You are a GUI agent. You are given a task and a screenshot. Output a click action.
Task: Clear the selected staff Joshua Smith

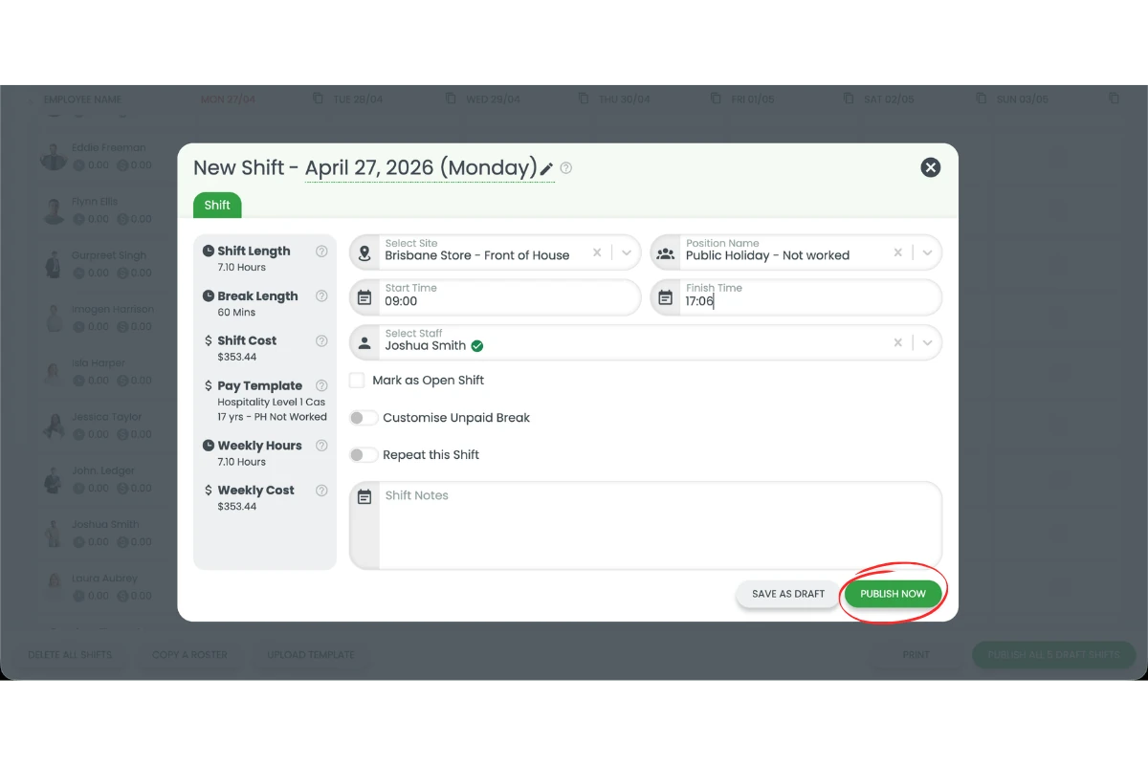tap(897, 342)
